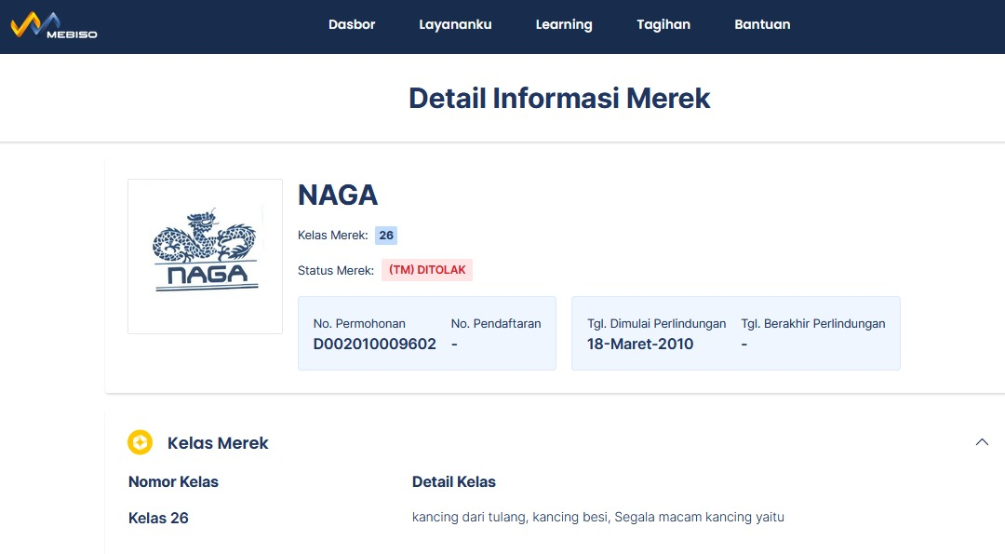Viewport: 1005px width, 554px height.
Task: Click the Detail Informasi Merek page heading
Action: 559,98
